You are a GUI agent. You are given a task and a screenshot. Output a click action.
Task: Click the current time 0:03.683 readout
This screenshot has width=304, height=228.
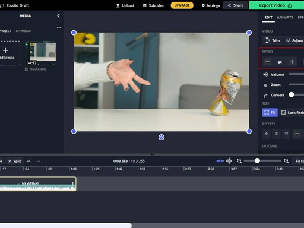(x=121, y=161)
